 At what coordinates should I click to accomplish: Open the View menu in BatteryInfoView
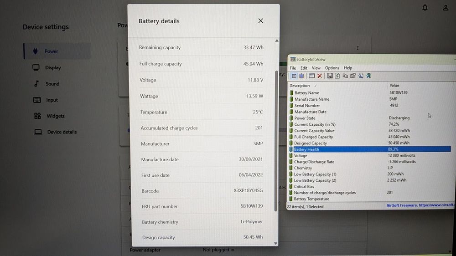316,68
